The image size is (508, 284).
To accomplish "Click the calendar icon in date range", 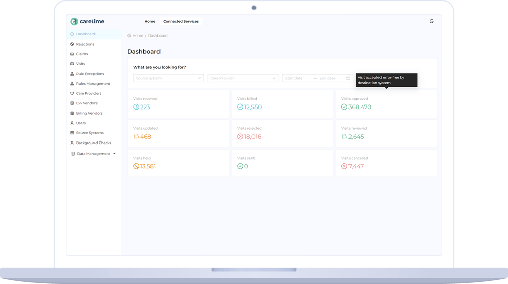I will [x=348, y=78].
